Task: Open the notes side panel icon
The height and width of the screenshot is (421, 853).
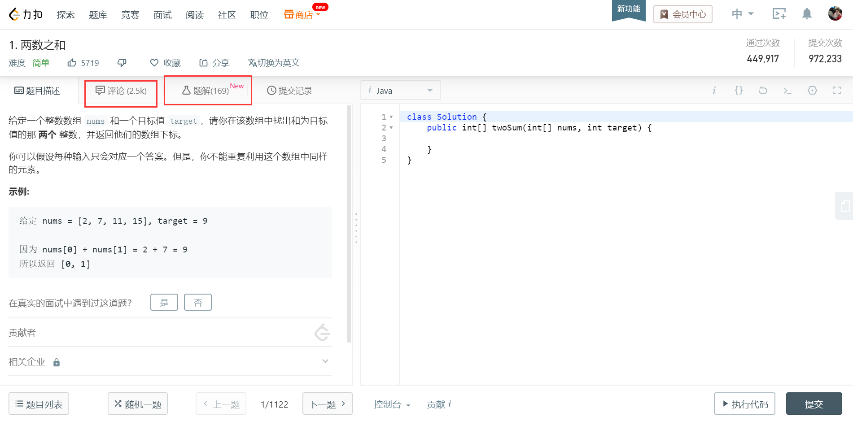Action: 844,206
